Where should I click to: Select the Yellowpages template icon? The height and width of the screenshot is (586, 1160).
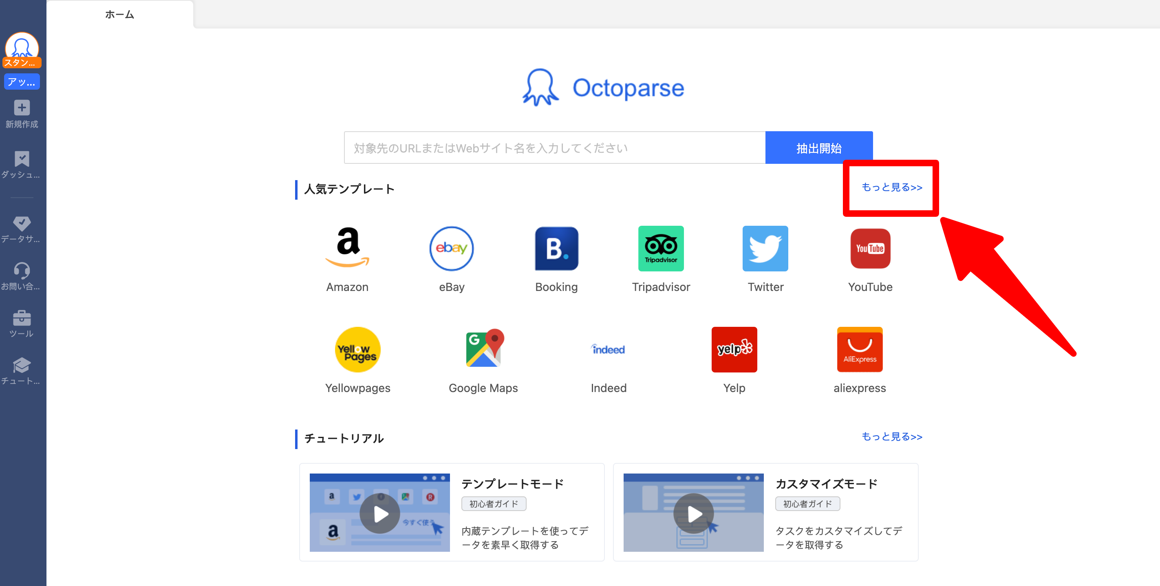(357, 349)
